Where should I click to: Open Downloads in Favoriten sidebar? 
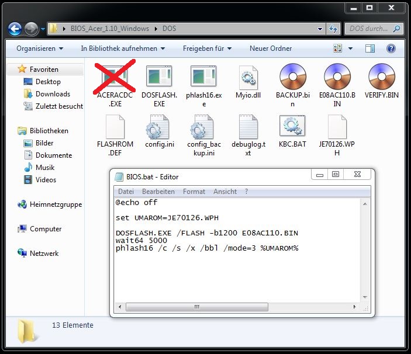tap(53, 93)
